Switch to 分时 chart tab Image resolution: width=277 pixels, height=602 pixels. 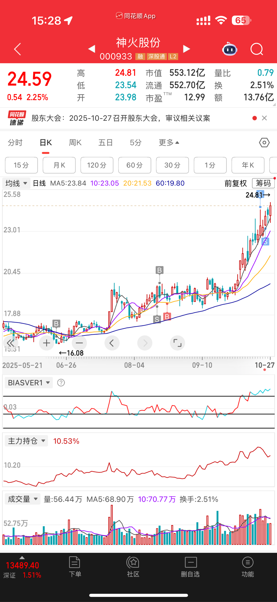click(x=15, y=143)
